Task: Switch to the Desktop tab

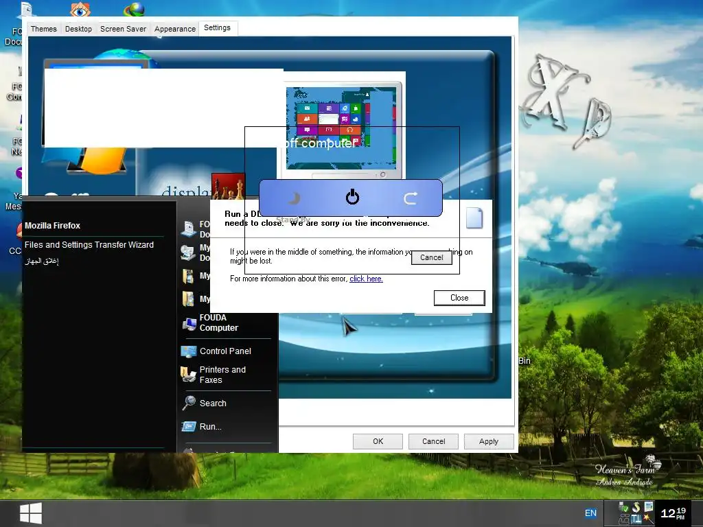Action: (78, 29)
